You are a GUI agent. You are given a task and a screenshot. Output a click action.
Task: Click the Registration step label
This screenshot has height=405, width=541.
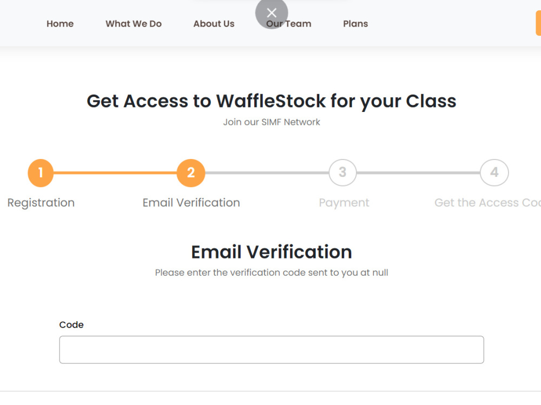[41, 203]
